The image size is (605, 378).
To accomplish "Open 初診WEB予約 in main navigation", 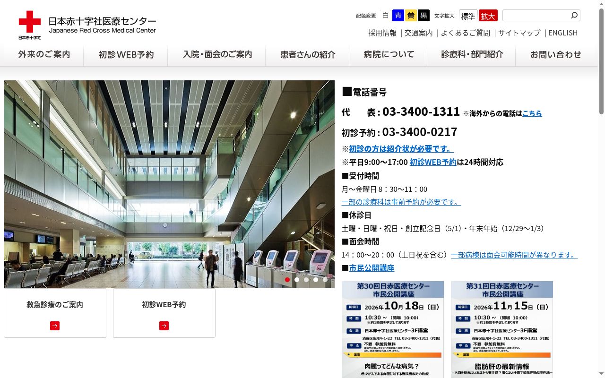I will [126, 55].
